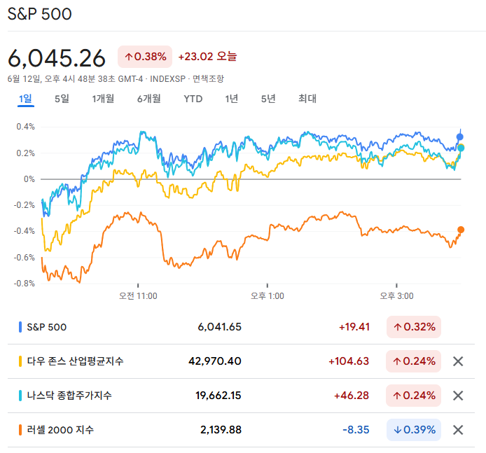
Task: Click the teal Nasdaq legend color bar
Action: pos(20,396)
